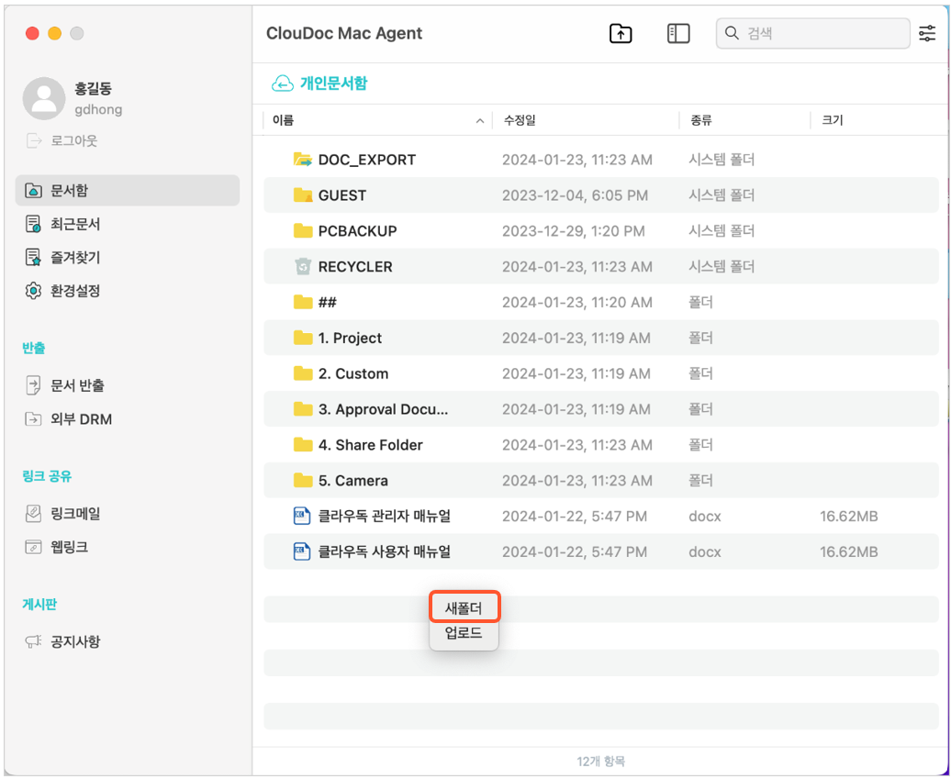Click the GUEST folder icon
The width and height of the screenshot is (951, 779).
[x=303, y=195]
